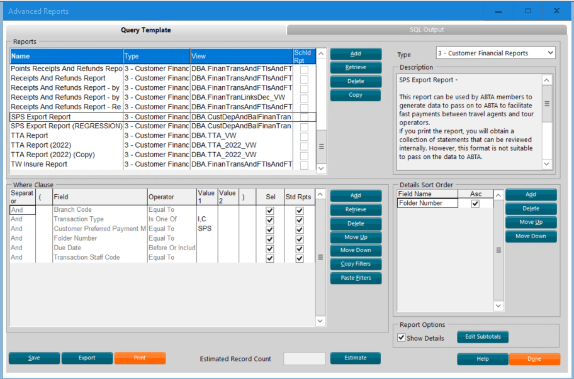The width and height of the screenshot is (574, 379).
Task: Open Edit Subtotals under Report Options
Action: tap(482, 337)
